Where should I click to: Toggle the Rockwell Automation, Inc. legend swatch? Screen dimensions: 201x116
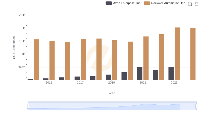pyautogui.click(x=147, y=3)
